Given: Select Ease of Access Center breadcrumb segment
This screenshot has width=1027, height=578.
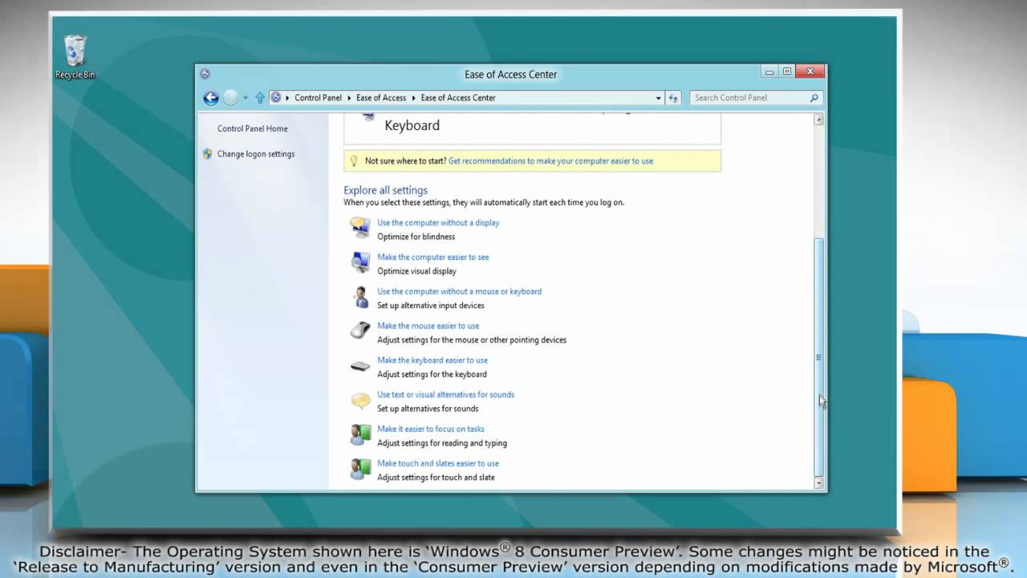Looking at the screenshot, I should (458, 98).
